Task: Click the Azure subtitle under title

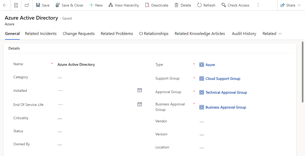Action: pos(9,24)
